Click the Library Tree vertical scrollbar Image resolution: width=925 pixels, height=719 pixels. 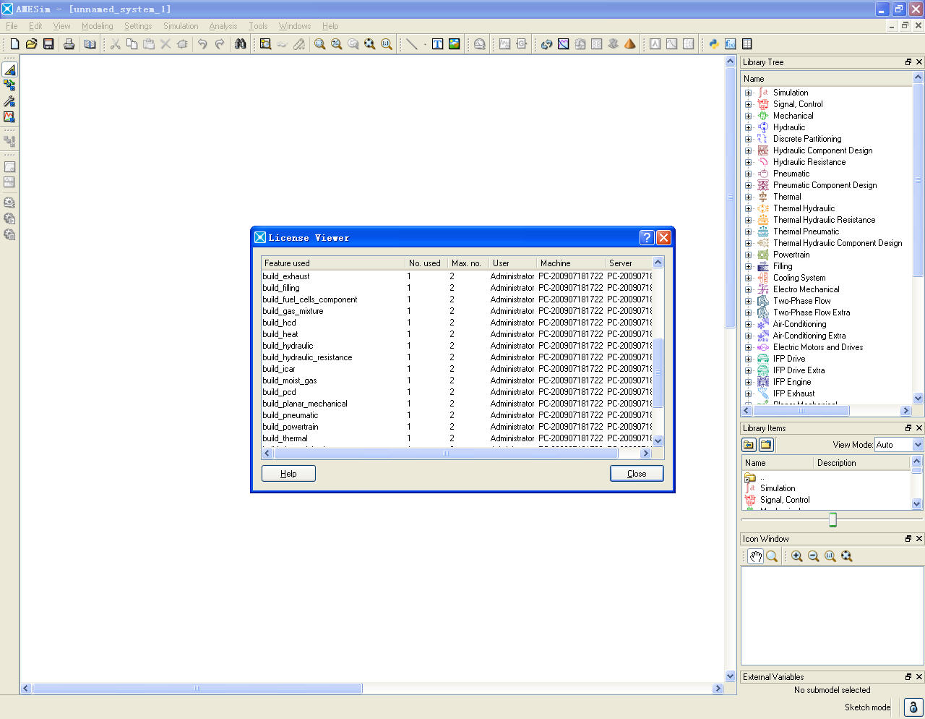point(918,237)
